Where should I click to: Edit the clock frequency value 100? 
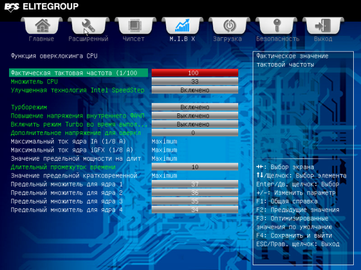coord(195,73)
